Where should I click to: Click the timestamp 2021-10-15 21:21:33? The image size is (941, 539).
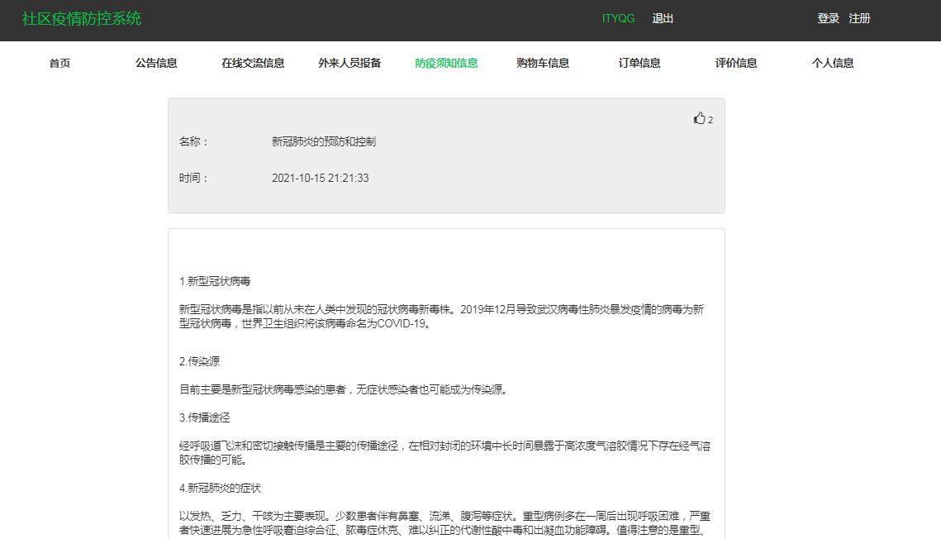(x=320, y=179)
